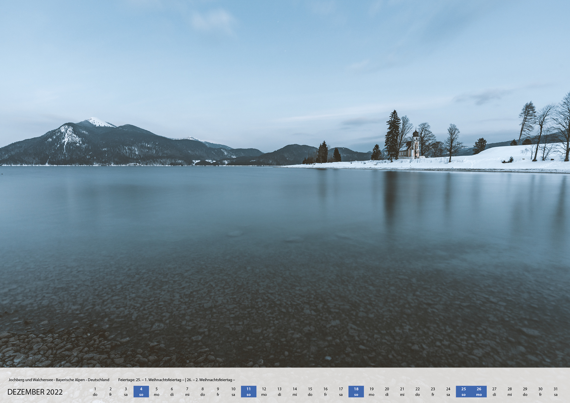Viewport: 570px width, 403px height.
Task: Select day 21 'mi' date
Action: point(402,391)
